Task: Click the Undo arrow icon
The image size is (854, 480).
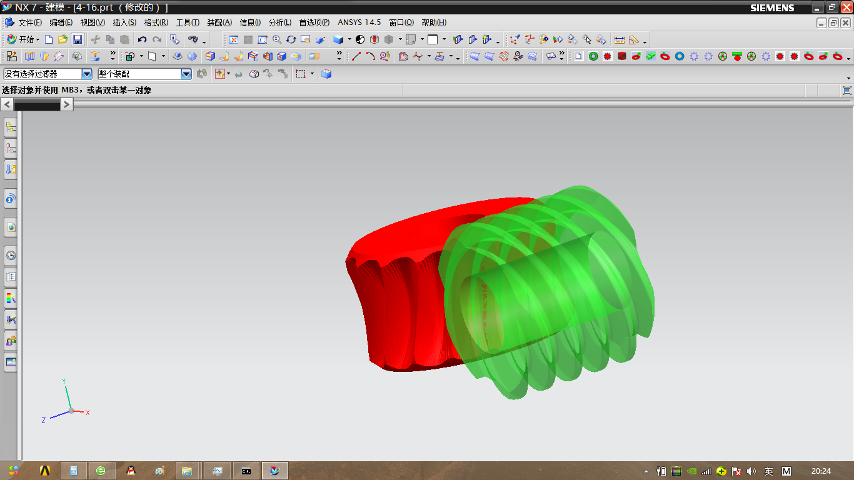Action: (x=143, y=39)
